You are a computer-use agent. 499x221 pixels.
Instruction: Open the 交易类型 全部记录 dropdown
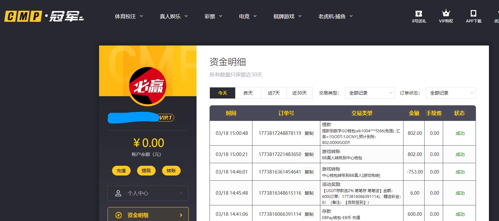tap(370, 93)
